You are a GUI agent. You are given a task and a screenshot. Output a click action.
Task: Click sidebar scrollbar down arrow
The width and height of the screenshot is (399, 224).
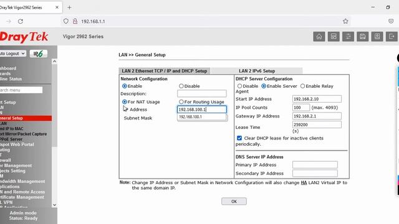pos(54,205)
